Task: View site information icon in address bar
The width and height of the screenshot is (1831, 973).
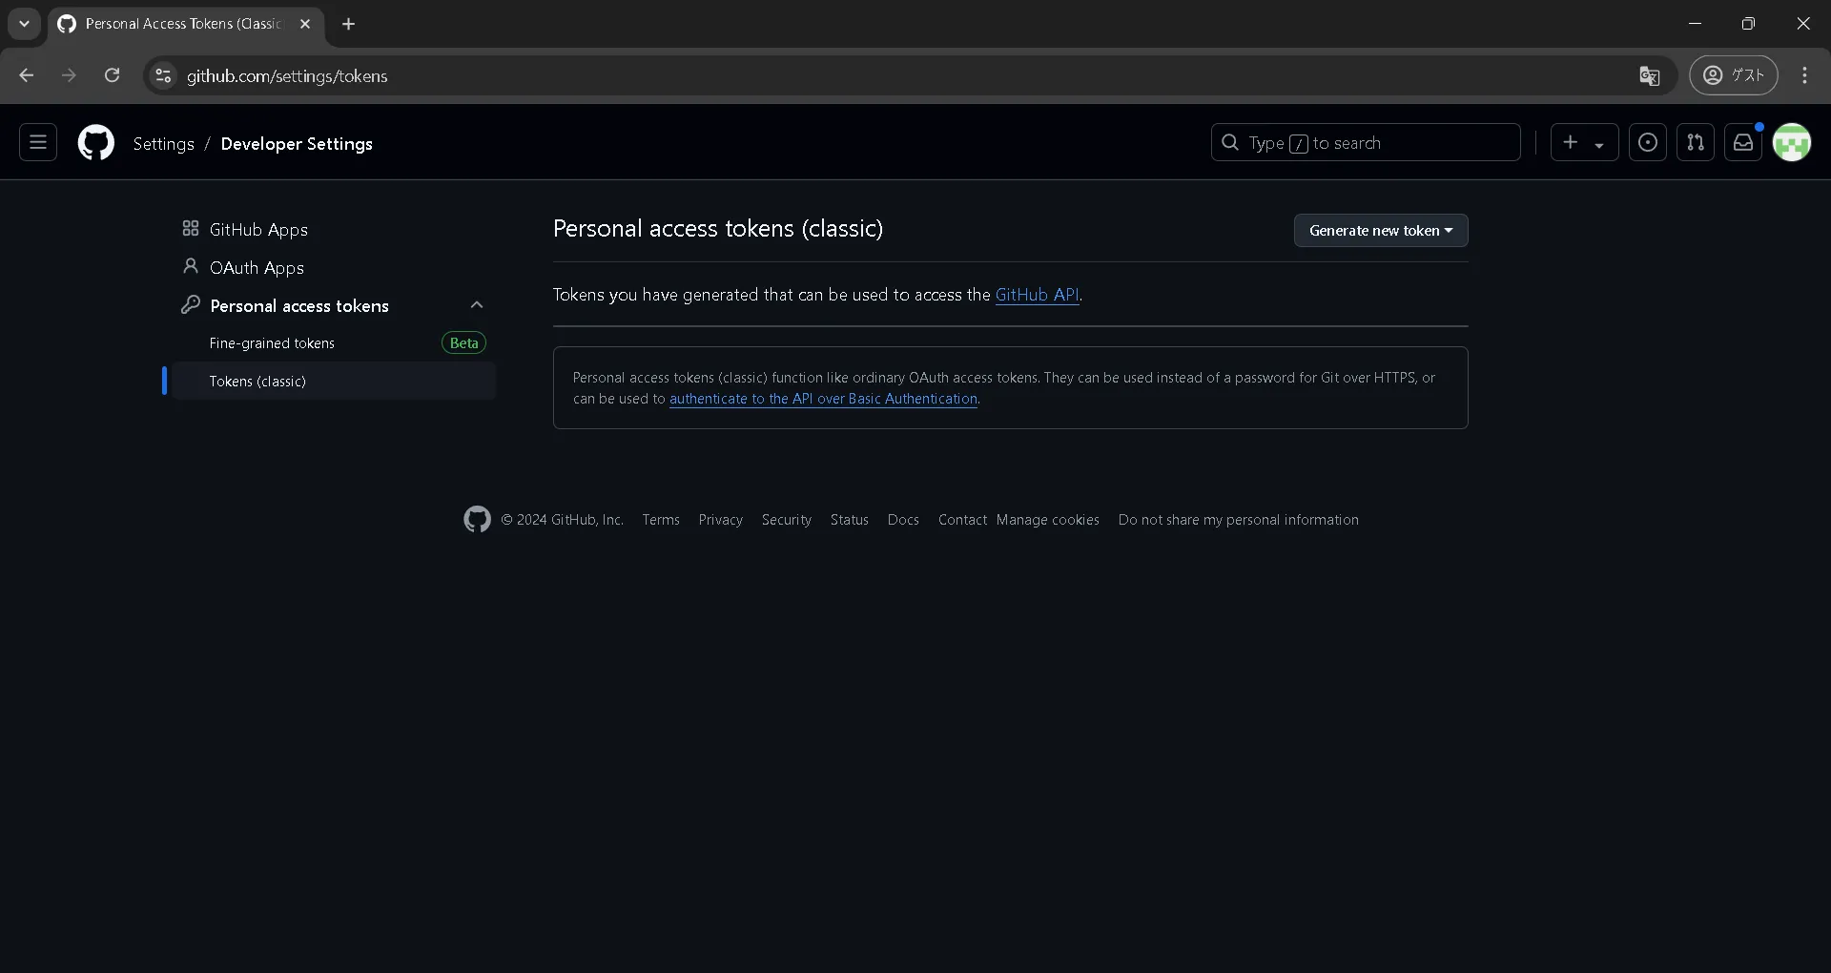Action: tap(163, 75)
